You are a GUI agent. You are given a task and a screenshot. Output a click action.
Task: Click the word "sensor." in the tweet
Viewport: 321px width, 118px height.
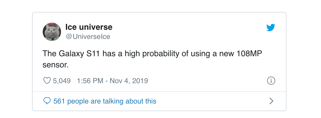pyautogui.click(x=56, y=65)
